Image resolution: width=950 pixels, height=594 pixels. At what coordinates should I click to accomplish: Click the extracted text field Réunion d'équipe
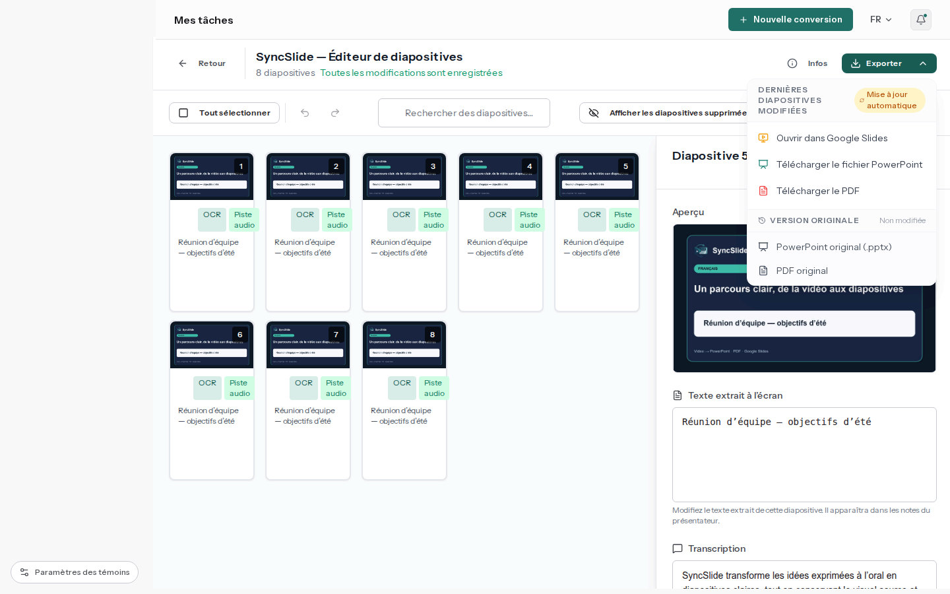point(804,455)
